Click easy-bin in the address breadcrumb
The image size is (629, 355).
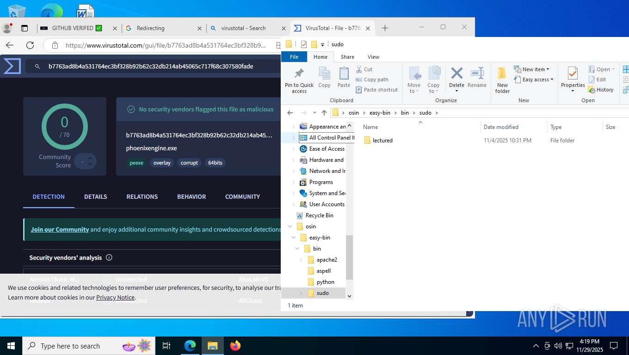click(379, 113)
